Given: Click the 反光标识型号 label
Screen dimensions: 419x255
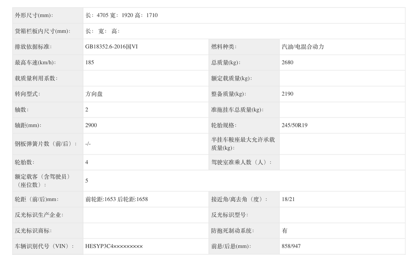Looking at the screenshot, I should point(229,215).
